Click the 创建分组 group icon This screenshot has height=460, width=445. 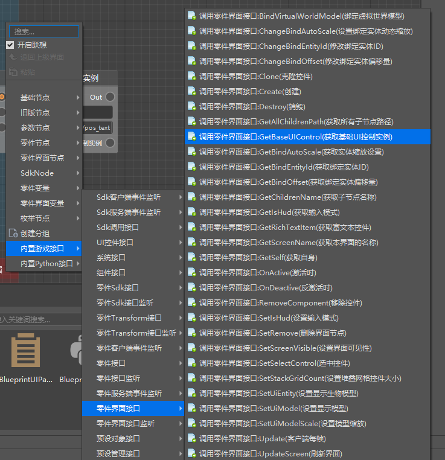(x=13, y=234)
